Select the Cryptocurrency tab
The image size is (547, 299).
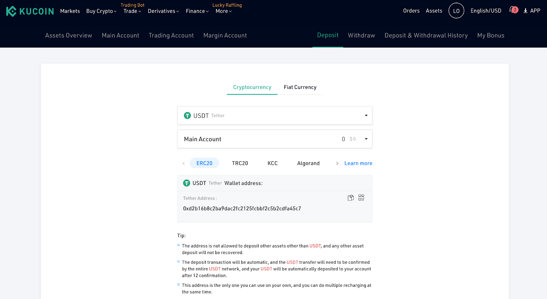click(x=252, y=87)
